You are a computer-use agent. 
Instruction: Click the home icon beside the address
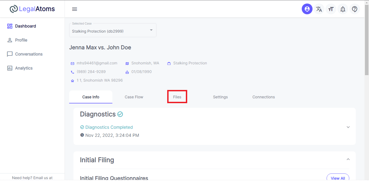(x=72, y=81)
